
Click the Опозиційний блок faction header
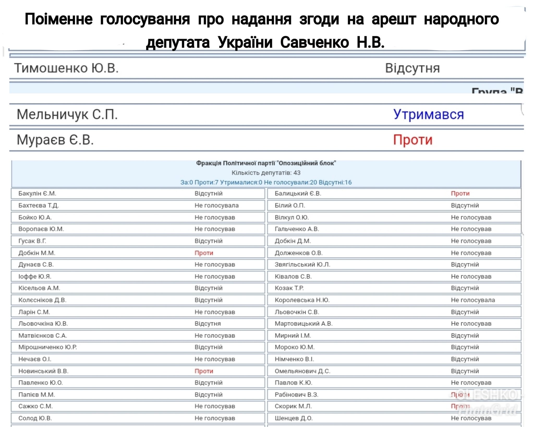pos(266,163)
